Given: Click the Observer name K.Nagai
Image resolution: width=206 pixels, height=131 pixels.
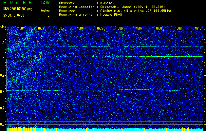Looking at the screenshot, I should [x=107, y=3].
